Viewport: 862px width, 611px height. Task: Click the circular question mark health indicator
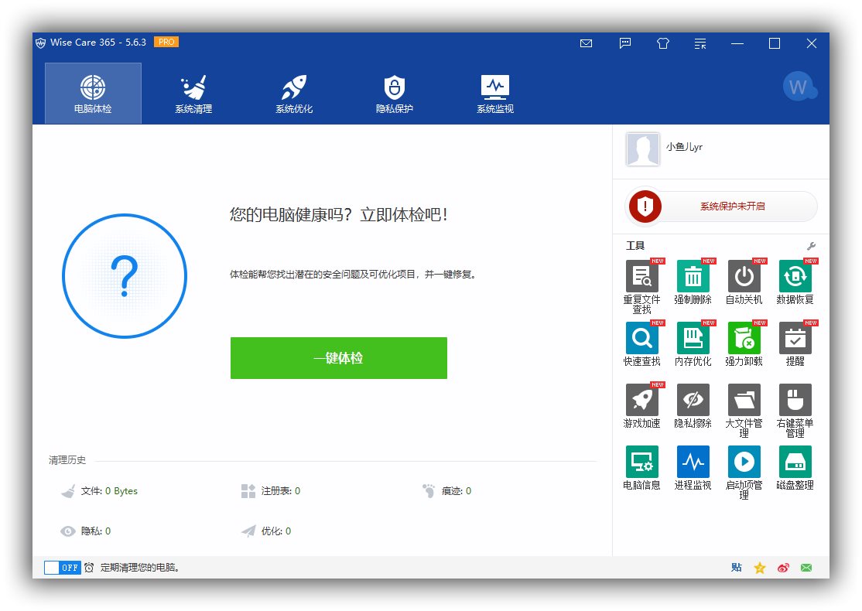click(x=125, y=276)
